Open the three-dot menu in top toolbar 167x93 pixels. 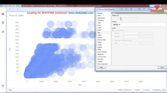10,9
